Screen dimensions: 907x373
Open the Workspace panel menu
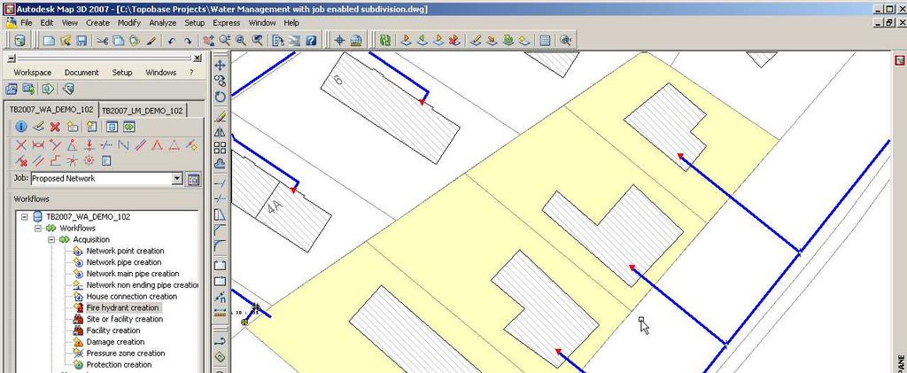click(x=33, y=73)
